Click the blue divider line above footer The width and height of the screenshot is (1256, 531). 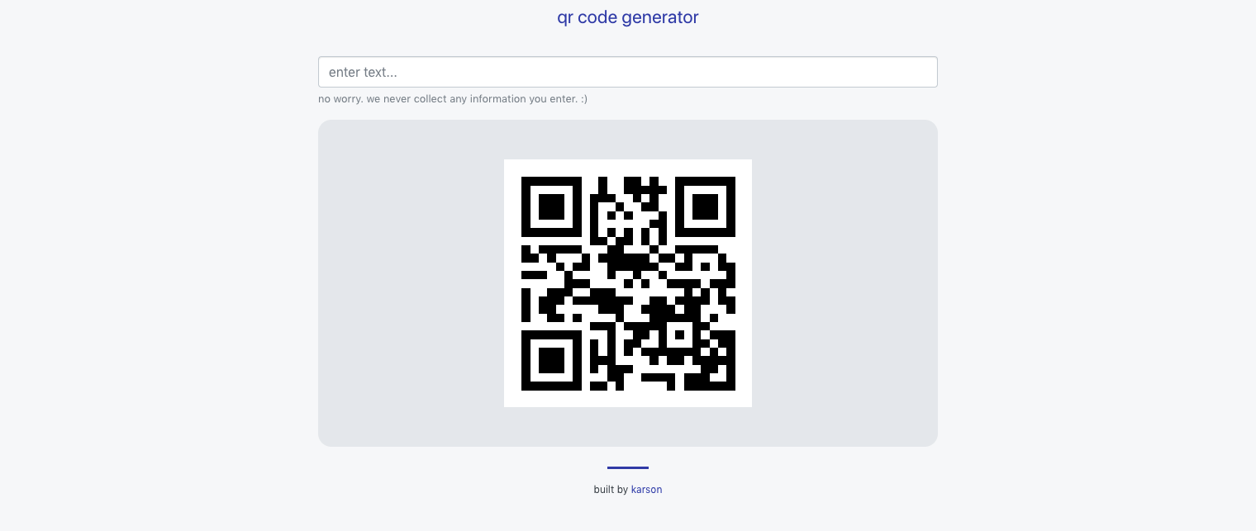pos(628,467)
